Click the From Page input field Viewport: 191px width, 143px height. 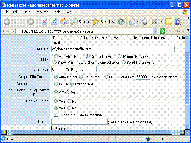point(59,69)
